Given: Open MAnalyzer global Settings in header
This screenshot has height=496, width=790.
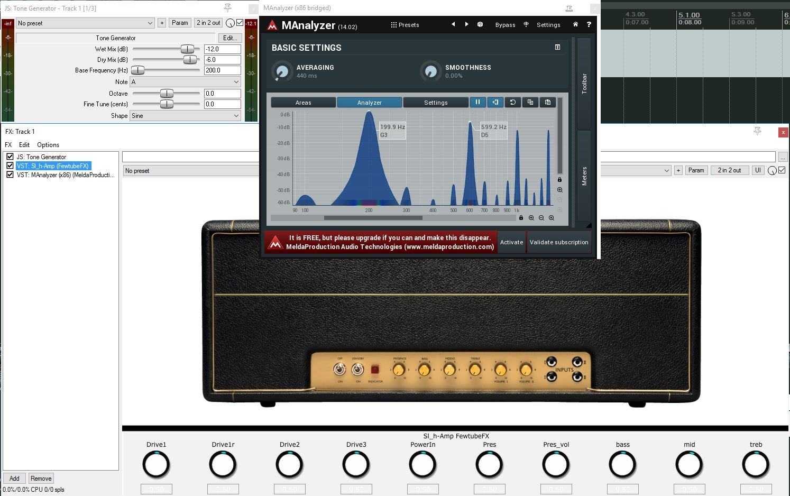Looking at the screenshot, I should point(548,25).
